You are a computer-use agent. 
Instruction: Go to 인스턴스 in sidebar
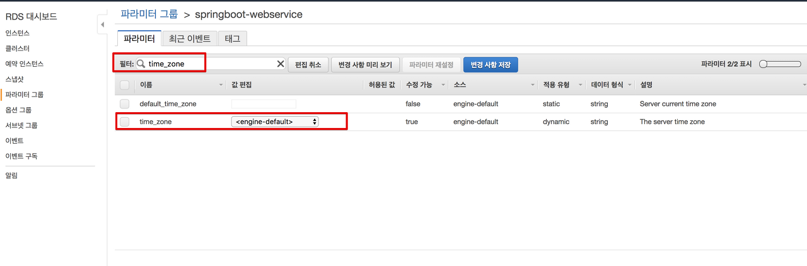(x=18, y=33)
